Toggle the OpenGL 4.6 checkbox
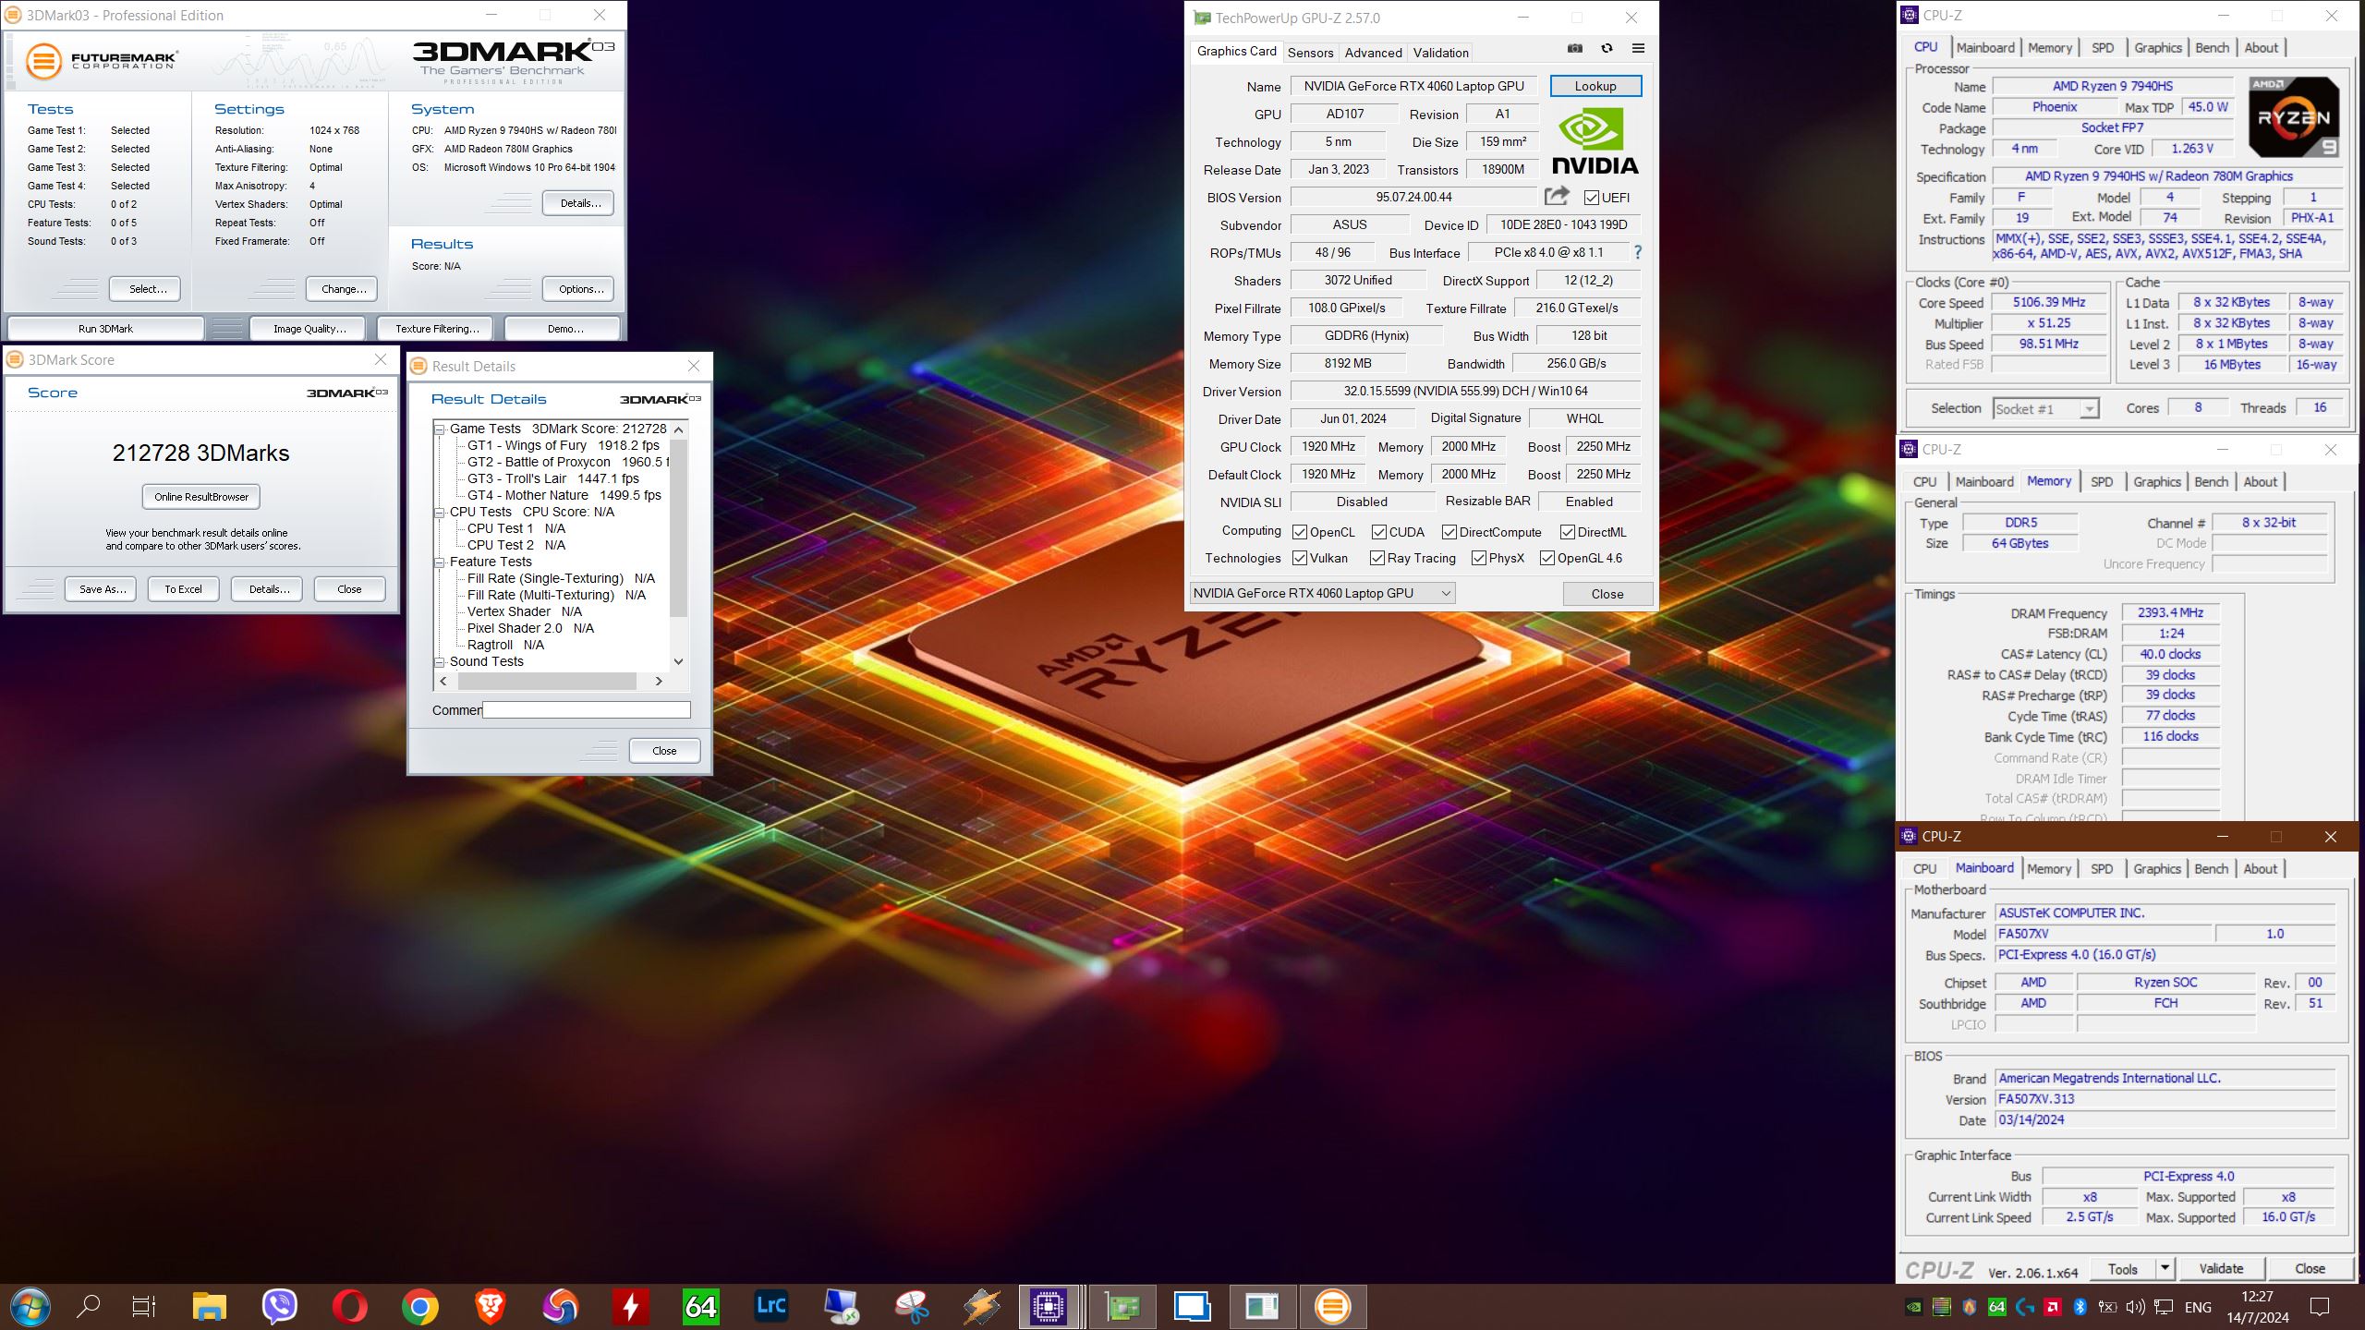Screen dimensions: 2365x1330 click(1547, 558)
